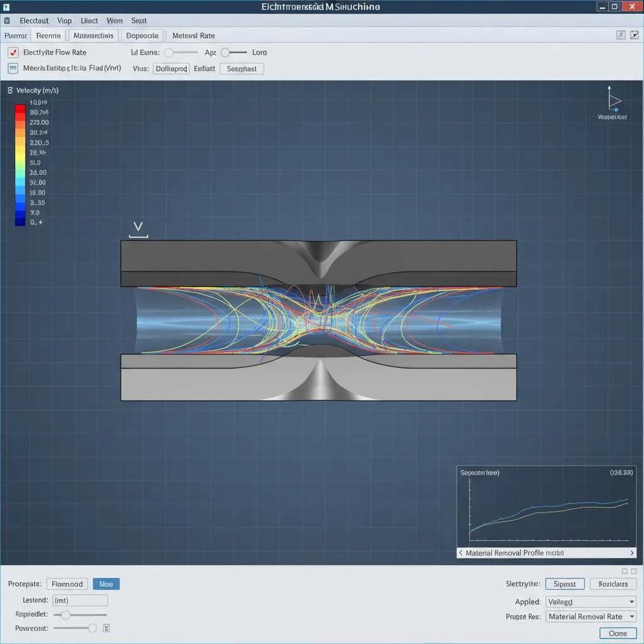The width and height of the screenshot is (644, 644).
Task: Click the Lestend (mt) input field
Action: [x=80, y=600]
